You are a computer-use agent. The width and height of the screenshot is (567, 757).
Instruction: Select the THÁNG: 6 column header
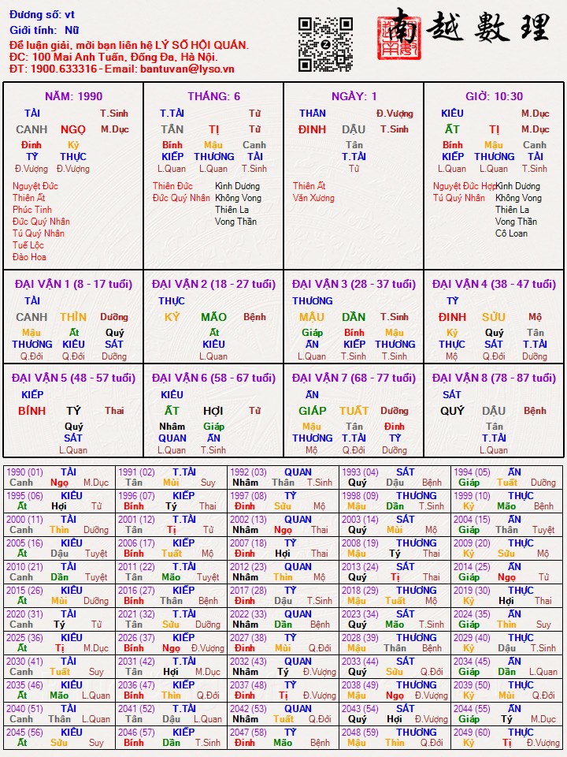(213, 96)
